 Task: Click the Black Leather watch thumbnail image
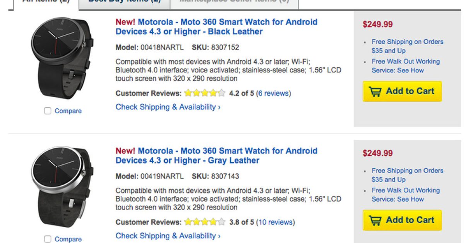(62, 58)
